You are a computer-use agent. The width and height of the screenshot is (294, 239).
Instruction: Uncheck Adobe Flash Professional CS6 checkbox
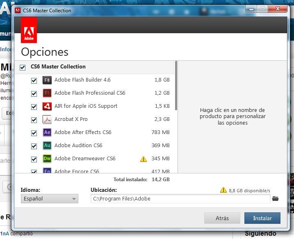(34, 93)
